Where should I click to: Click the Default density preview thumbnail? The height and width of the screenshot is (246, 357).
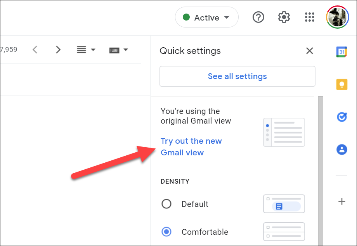284,204
